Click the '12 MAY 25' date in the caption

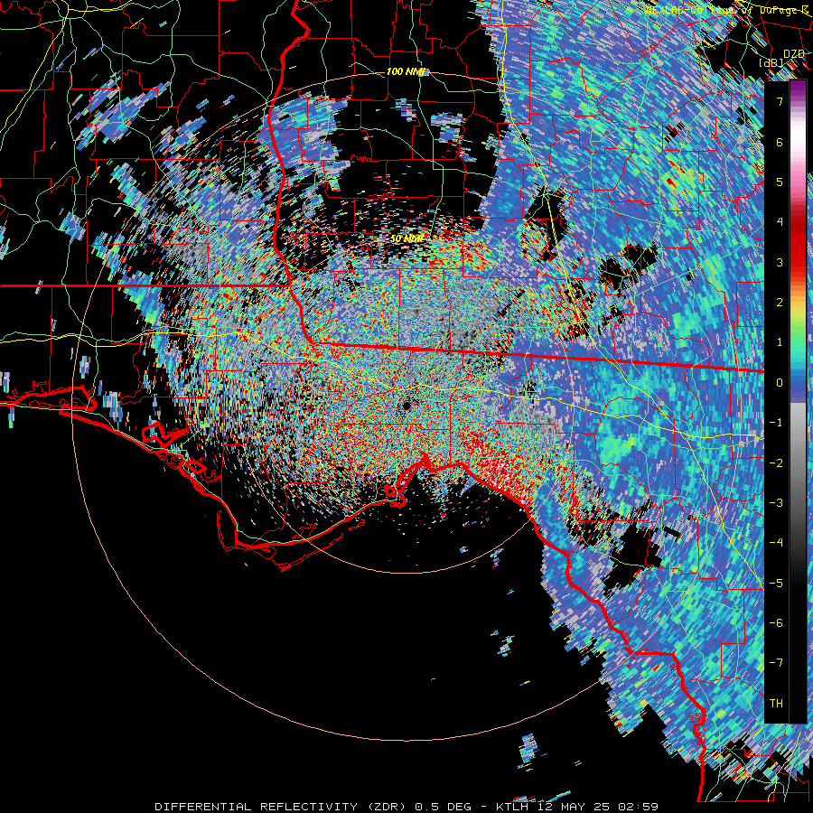tap(575, 807)
